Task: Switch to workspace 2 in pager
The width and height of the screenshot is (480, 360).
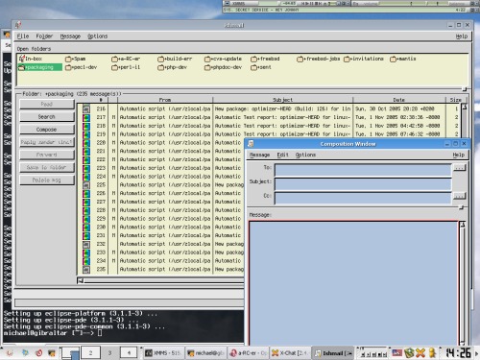Action: coord(90,353)
